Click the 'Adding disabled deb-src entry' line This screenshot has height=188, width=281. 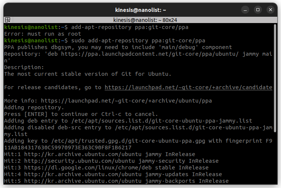click(138, 127)
